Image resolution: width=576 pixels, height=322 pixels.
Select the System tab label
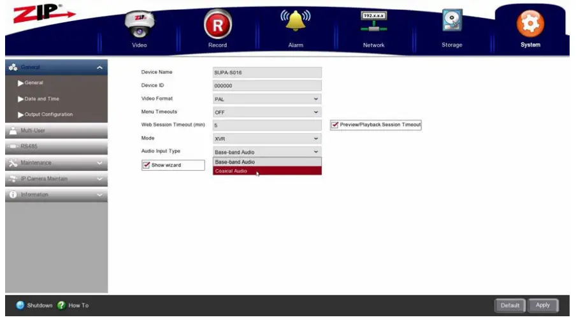[x=530, y=45]
